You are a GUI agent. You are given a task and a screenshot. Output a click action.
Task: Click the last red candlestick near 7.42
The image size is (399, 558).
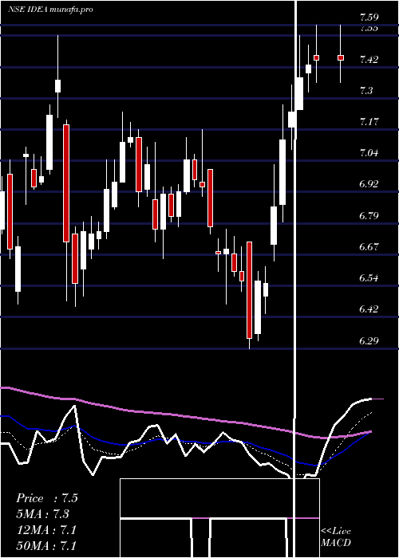click(x=341, y=57)
